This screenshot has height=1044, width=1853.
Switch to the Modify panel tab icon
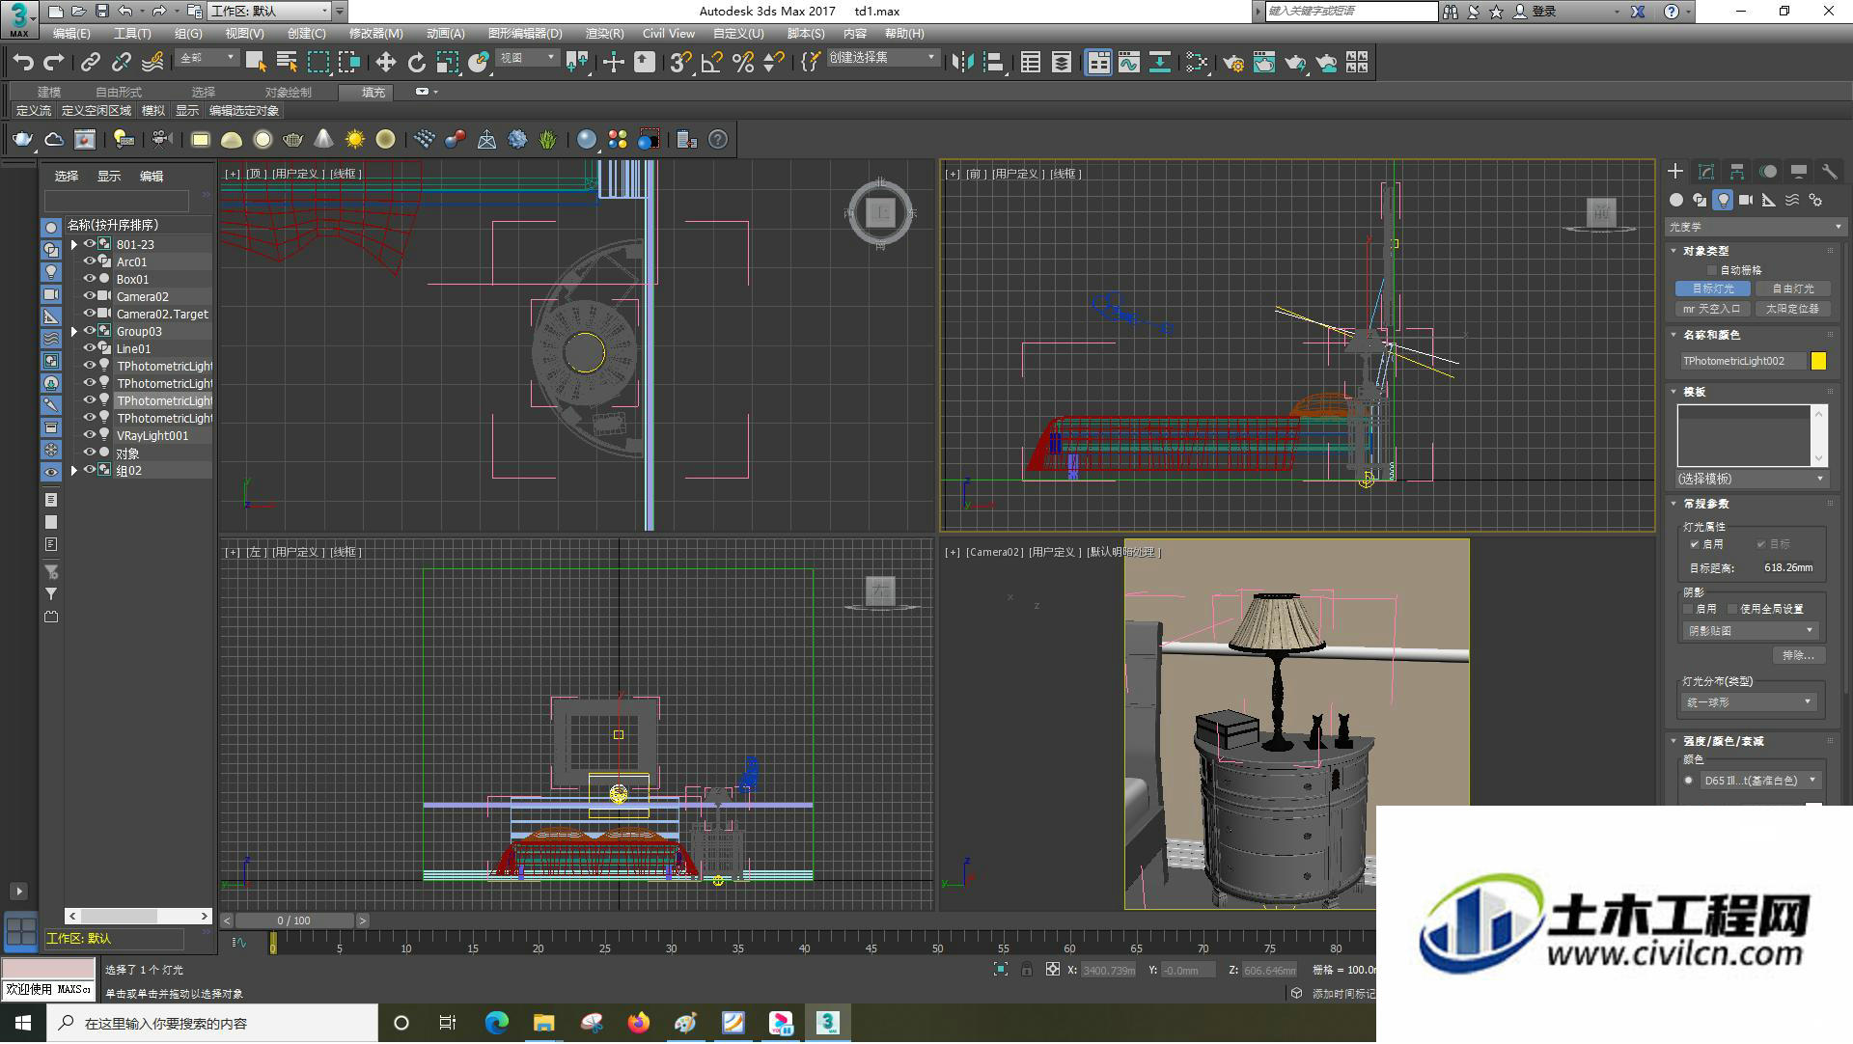[1706, 172]
